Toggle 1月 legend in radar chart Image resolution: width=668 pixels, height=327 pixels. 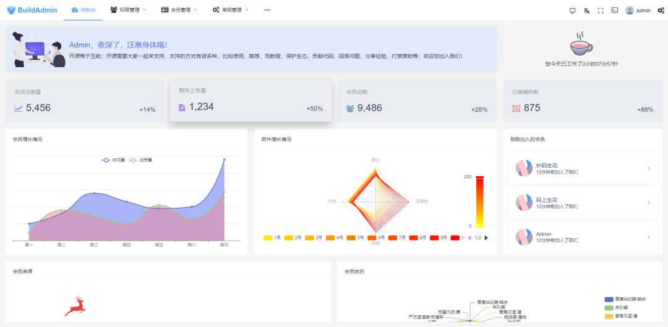point(272,238)
